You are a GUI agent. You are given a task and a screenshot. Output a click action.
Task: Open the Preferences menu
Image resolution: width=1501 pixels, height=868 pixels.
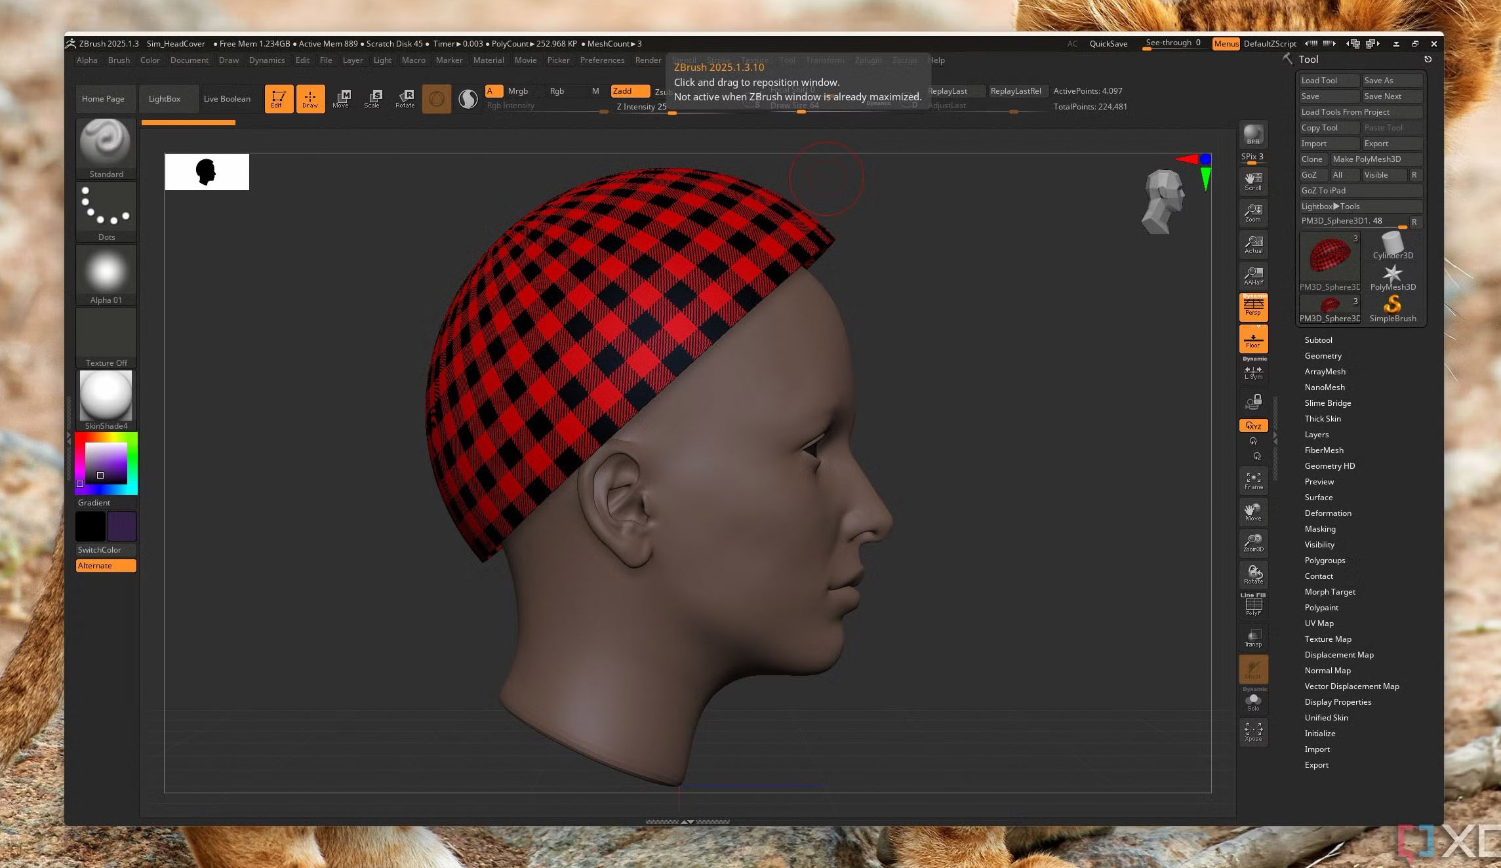click(602, 60)
